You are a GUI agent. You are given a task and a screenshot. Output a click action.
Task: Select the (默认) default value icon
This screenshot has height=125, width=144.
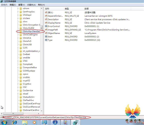click(x=46, y=12)
